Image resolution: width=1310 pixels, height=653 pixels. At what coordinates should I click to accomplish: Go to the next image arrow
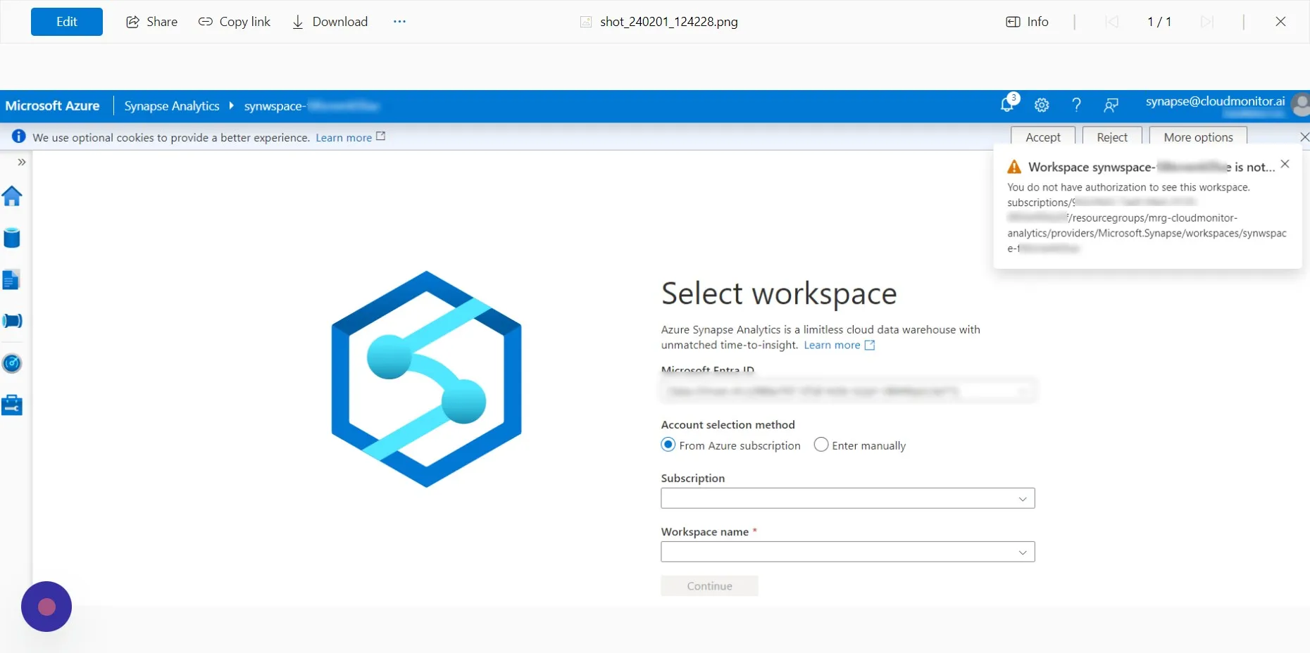pyautogui.click(x=1207, y=22)
